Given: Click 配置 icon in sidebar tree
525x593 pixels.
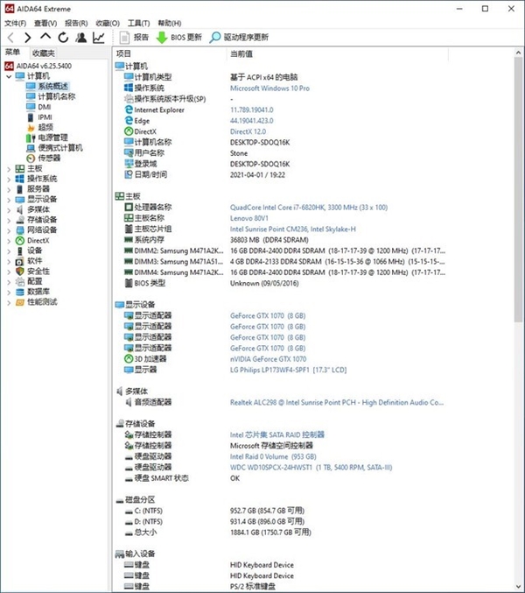Looking at the screenshot, I should [20, 282].
